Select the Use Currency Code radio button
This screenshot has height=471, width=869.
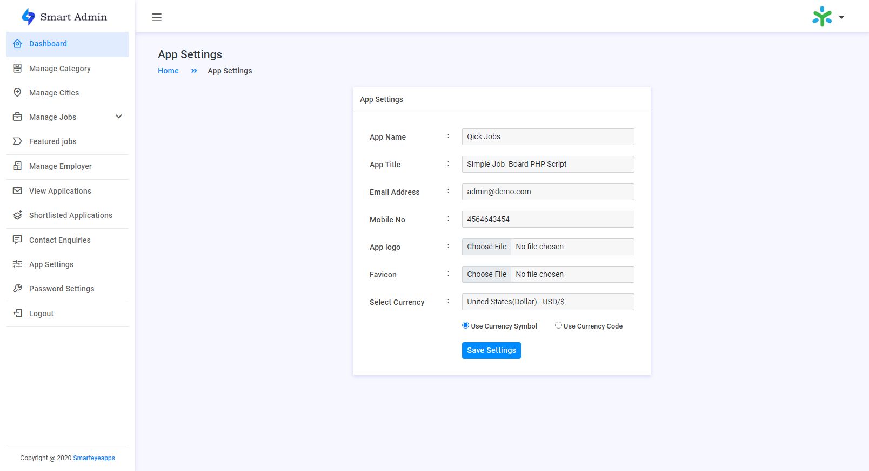558,325
